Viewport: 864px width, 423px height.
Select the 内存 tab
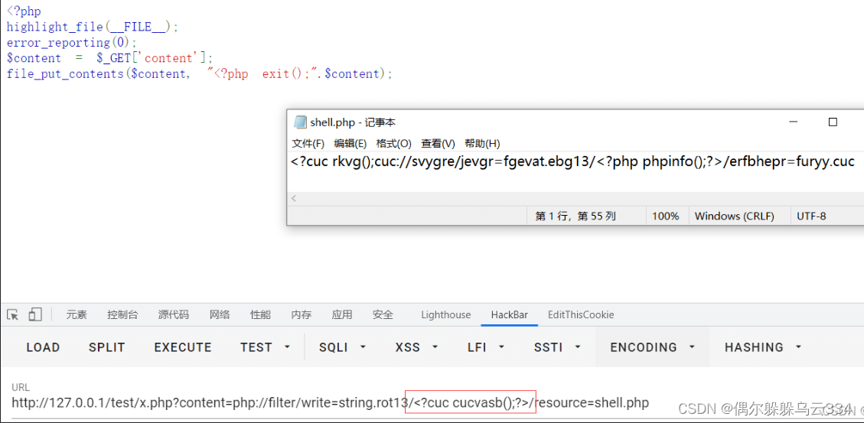pyautogui.click(x=301, y=315)
